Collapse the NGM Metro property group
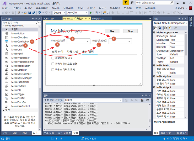The height and width of the screenshot is (141, 194). point(154,65)
